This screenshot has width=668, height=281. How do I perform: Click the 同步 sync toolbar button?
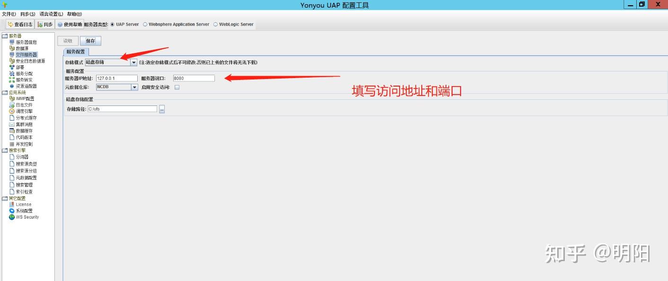click(45, 24)
